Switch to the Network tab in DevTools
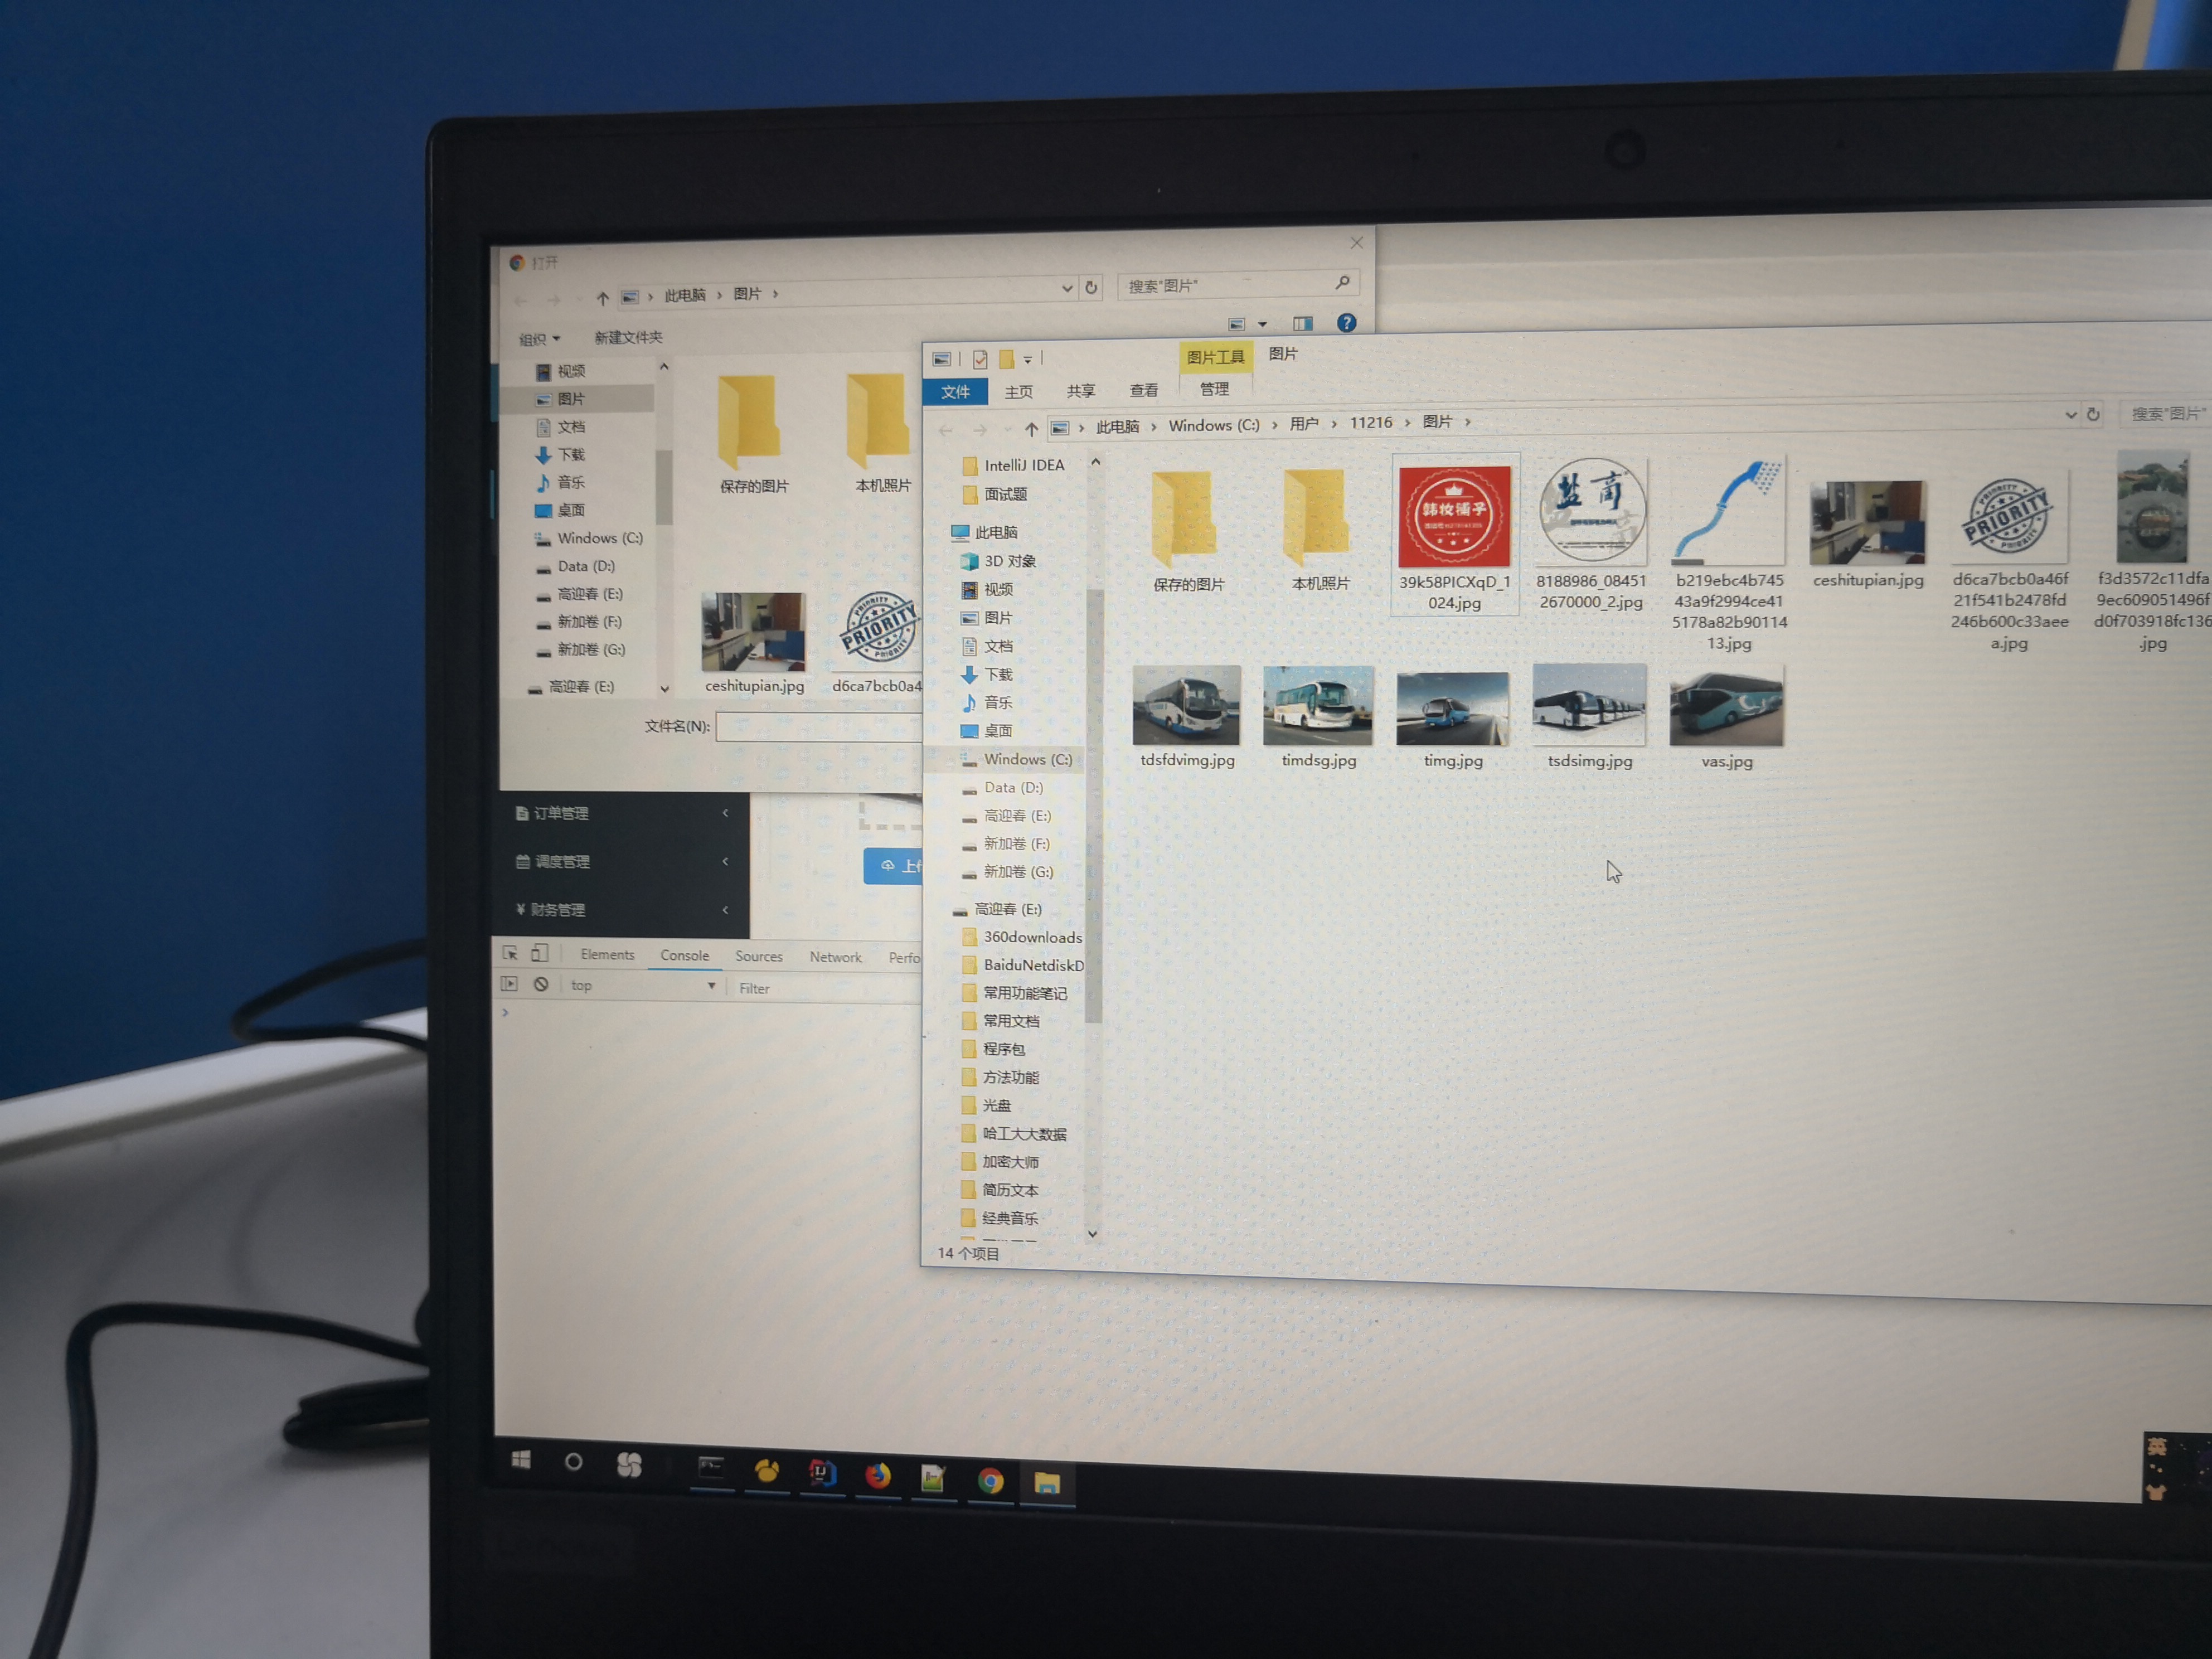2212x1659 pixels. (x=835, y=957)
